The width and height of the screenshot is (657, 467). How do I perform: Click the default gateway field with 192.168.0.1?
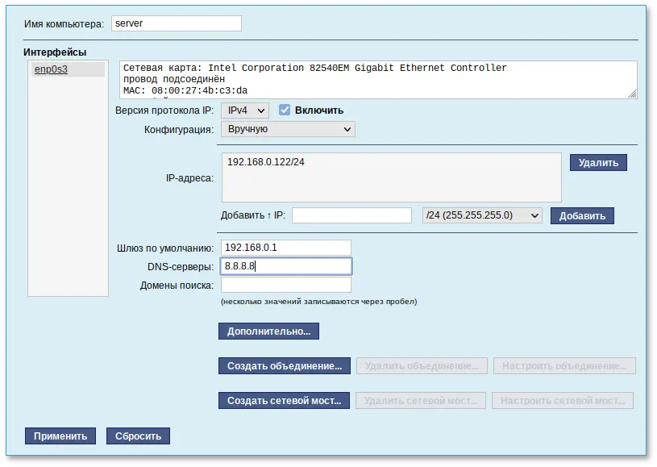(287, 247)
